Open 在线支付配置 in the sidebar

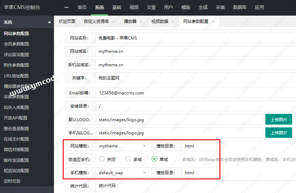tap(16, 139)
